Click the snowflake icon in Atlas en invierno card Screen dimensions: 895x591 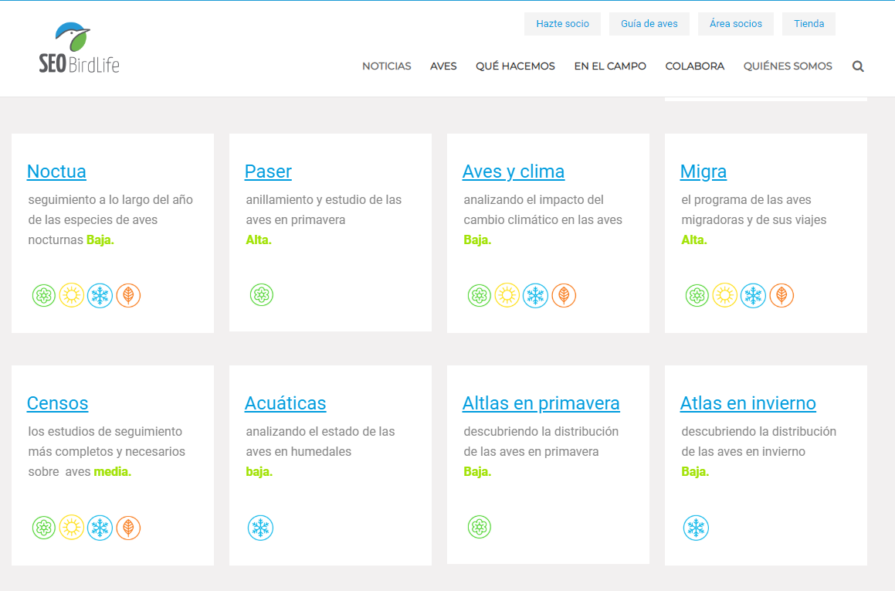click(x=696, y=528)
